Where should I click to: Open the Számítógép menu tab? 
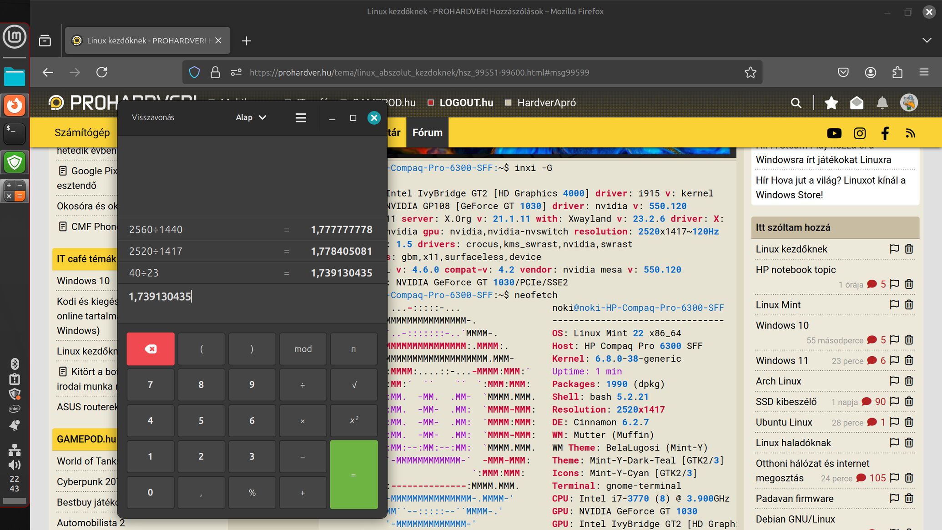click(x=82, y=132)
